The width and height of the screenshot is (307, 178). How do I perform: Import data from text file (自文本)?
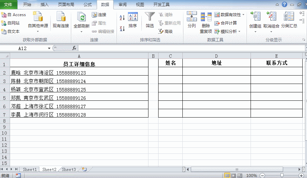10,31
